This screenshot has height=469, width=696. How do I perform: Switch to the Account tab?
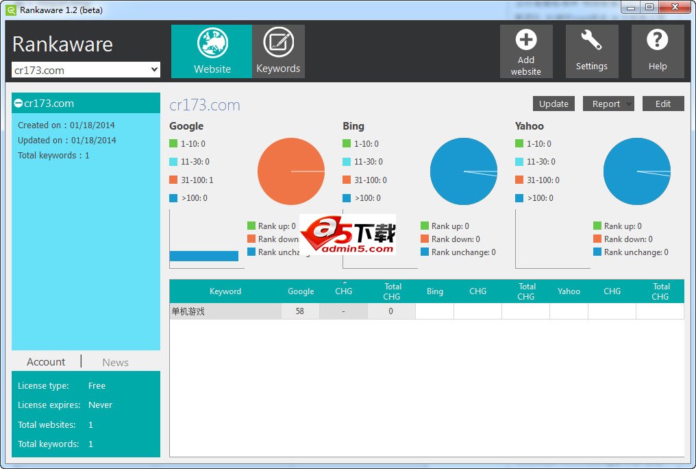tap(46, 362)
